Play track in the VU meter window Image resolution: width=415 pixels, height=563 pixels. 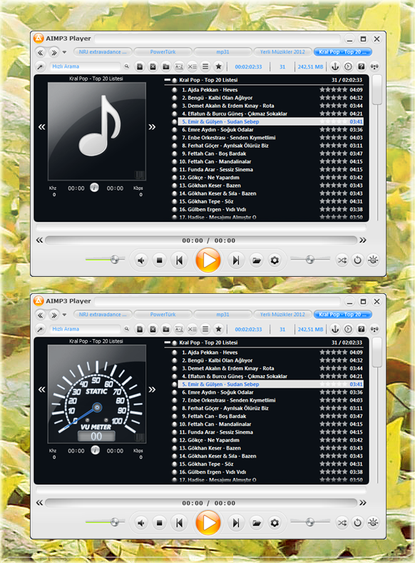[208, 522]
